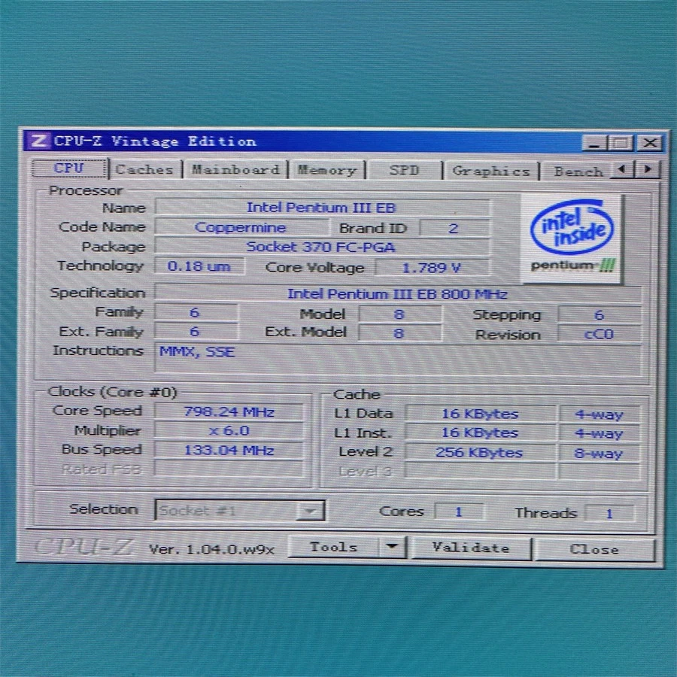
Task: Open the Graphics tab
Action: [x=492, y=172]
